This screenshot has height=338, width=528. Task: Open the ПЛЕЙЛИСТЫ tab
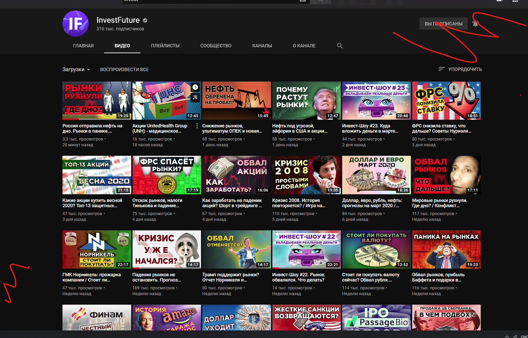pyautogui.click(x=165, y=46)
